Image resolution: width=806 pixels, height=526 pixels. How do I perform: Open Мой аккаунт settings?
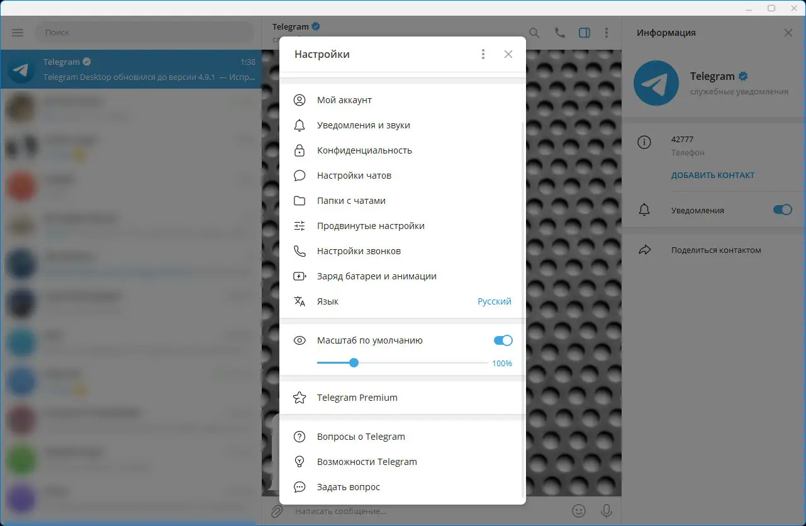(x=403, y=100)
